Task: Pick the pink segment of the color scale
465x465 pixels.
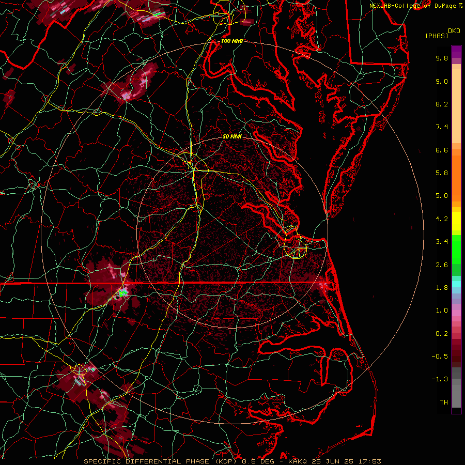Action: pos(456,313)
